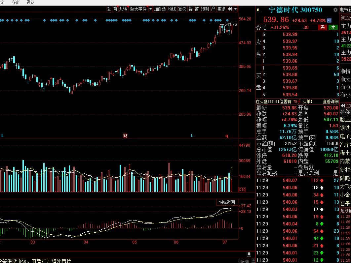Click the X10 volume scale label
Image resolution: width=351 pixels, height=263 pixels.
pos(242,190)
